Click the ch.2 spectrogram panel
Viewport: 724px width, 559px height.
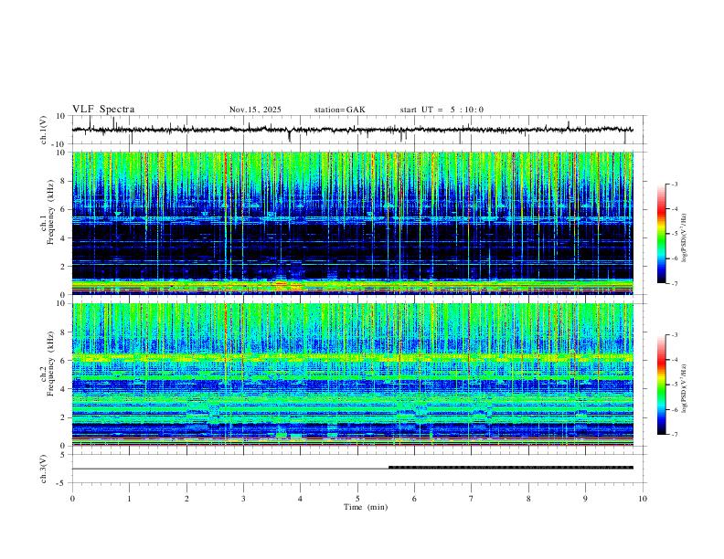(x=353, y=374)
